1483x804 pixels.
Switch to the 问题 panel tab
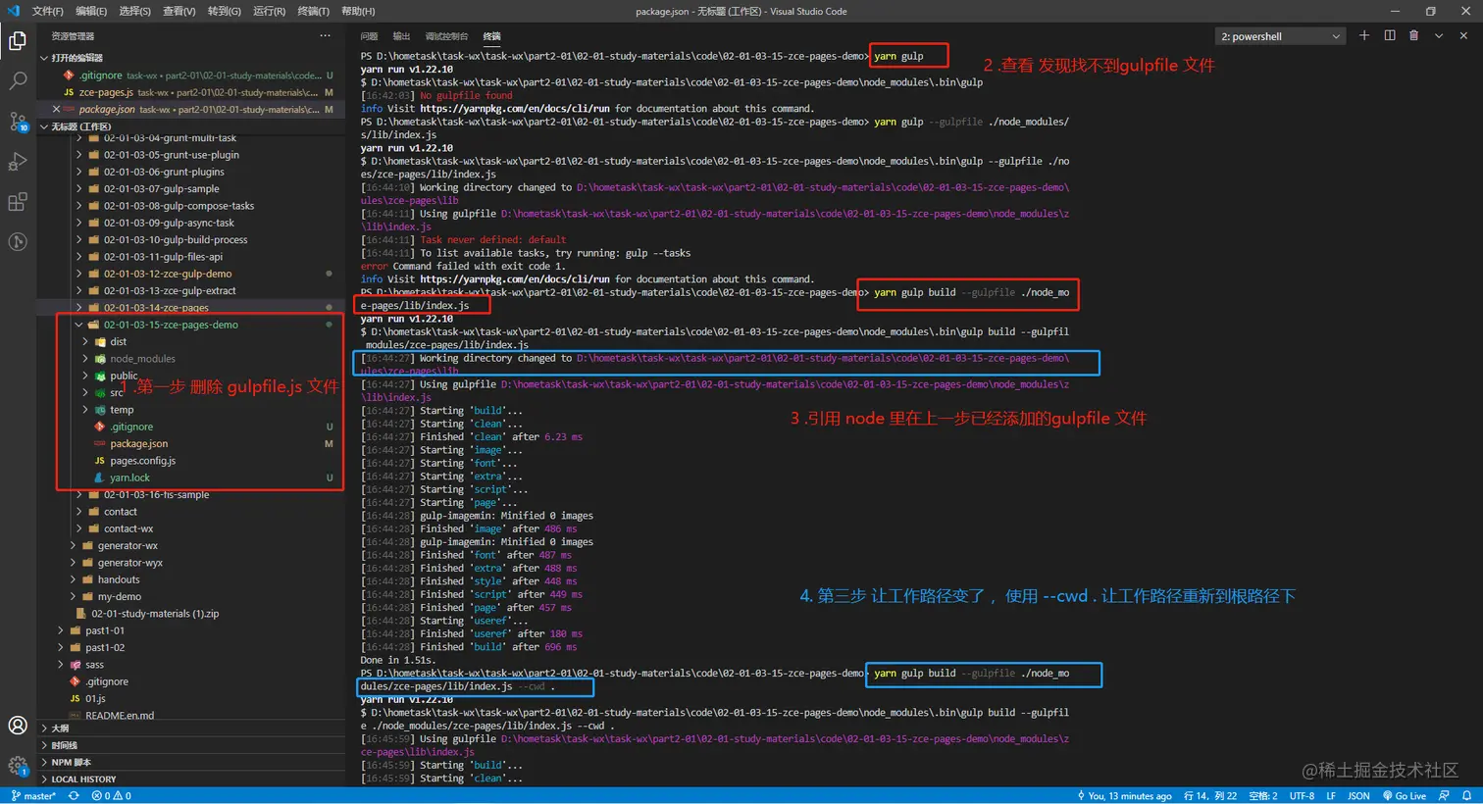tap(369, 36)
